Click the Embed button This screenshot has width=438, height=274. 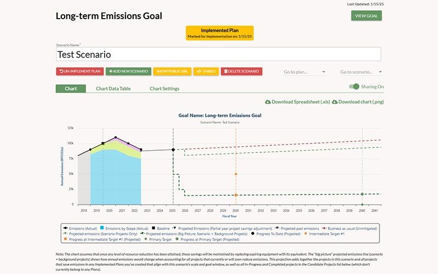pyautogui.click(x=206, y=71)
